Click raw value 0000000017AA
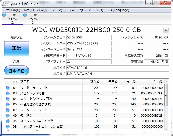The image size is (173, 136). coord(152,93)
